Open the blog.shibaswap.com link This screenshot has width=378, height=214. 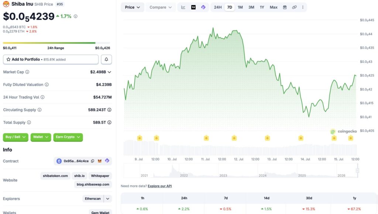coord(93,184)
